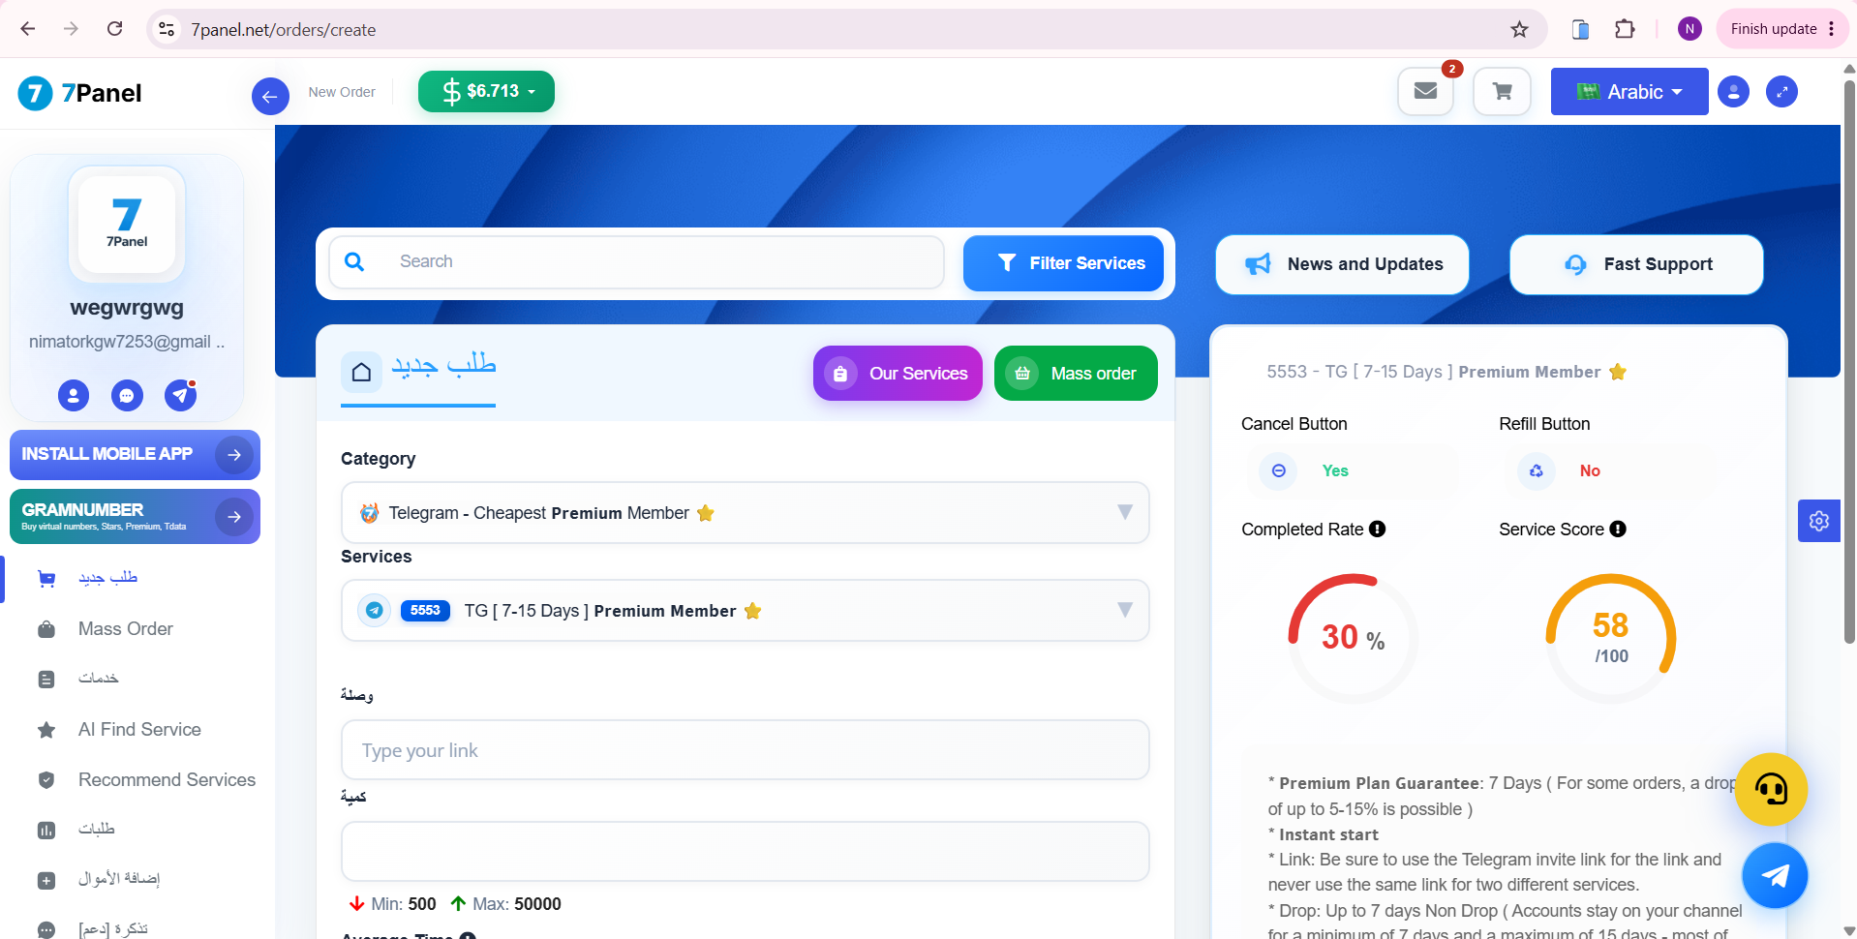Click the Completed Rate info icon
This screenshot has height=939, width=1857.
[1378, 529]
